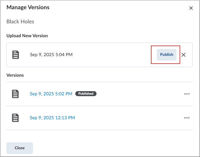Open the options menu for the 12:13 PM version
200x157 pixels.
pyautogui.click(x=187, y=118)
